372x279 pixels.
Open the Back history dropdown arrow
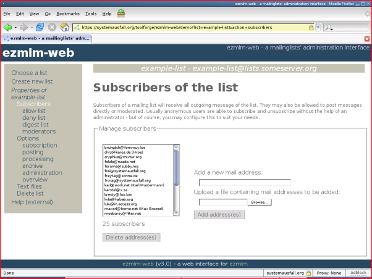(x=15, y=28)
